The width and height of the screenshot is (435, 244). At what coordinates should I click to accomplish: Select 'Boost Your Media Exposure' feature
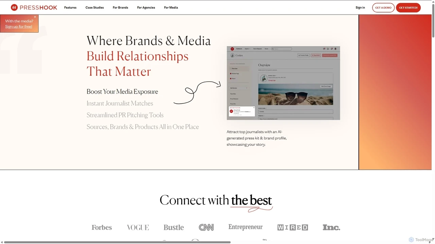pyautogui.click(x=122, y=91)
